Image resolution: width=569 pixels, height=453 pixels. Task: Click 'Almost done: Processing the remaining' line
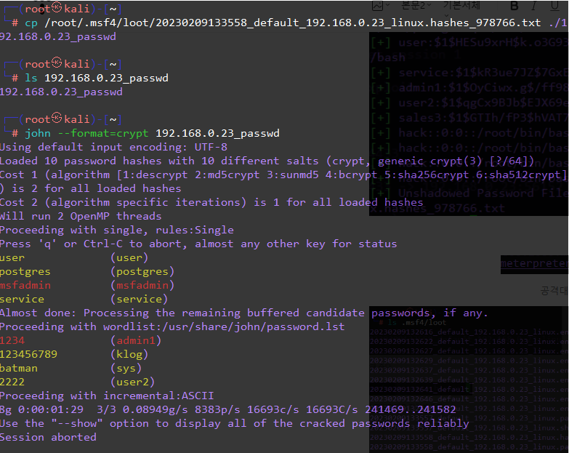pos(244,313)
